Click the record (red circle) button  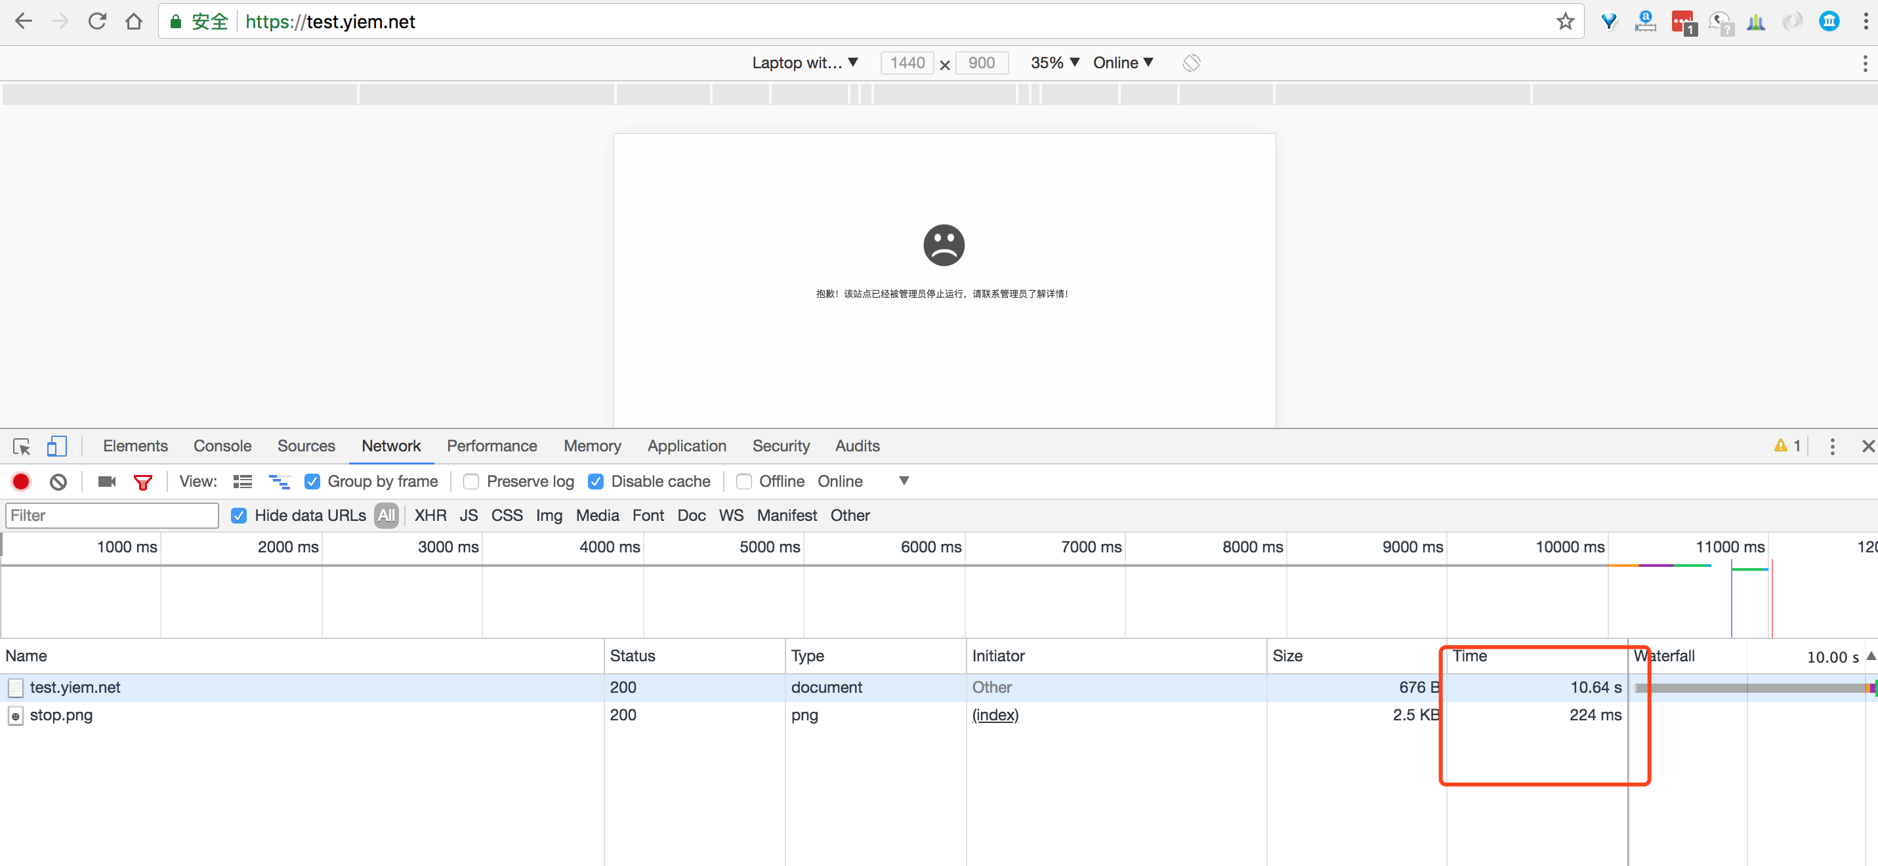pyautogui.click(x=22, y=482)
